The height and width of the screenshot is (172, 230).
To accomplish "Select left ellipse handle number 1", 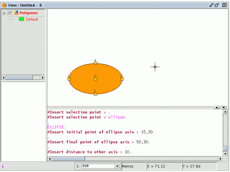I will tap(69, 79).
